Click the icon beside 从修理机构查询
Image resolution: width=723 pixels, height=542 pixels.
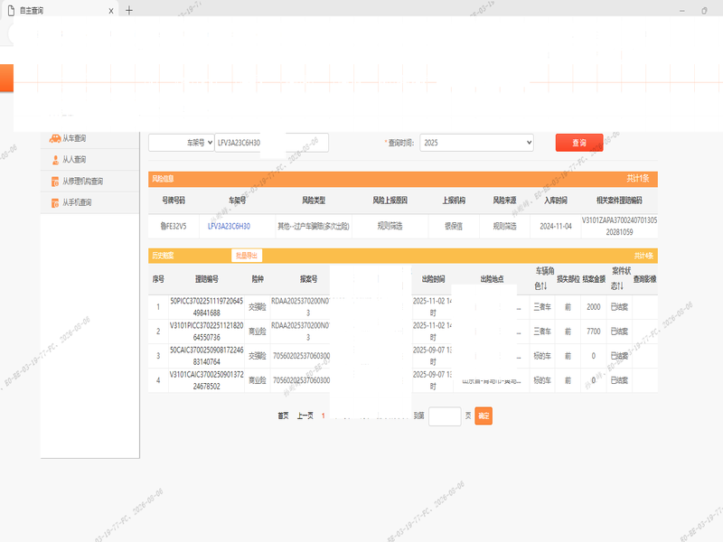tap(55, 182)
